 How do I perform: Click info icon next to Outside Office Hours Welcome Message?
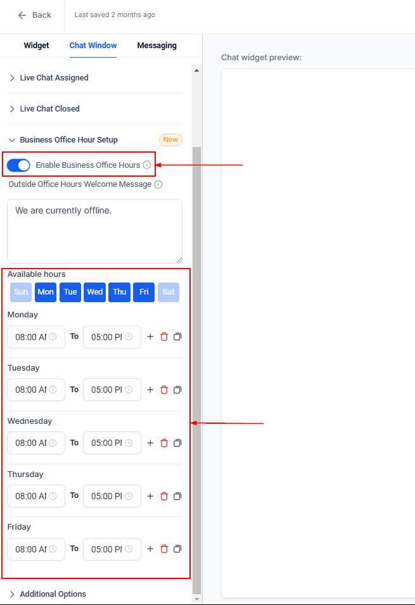pyautogui.click(x=158, y=185)
